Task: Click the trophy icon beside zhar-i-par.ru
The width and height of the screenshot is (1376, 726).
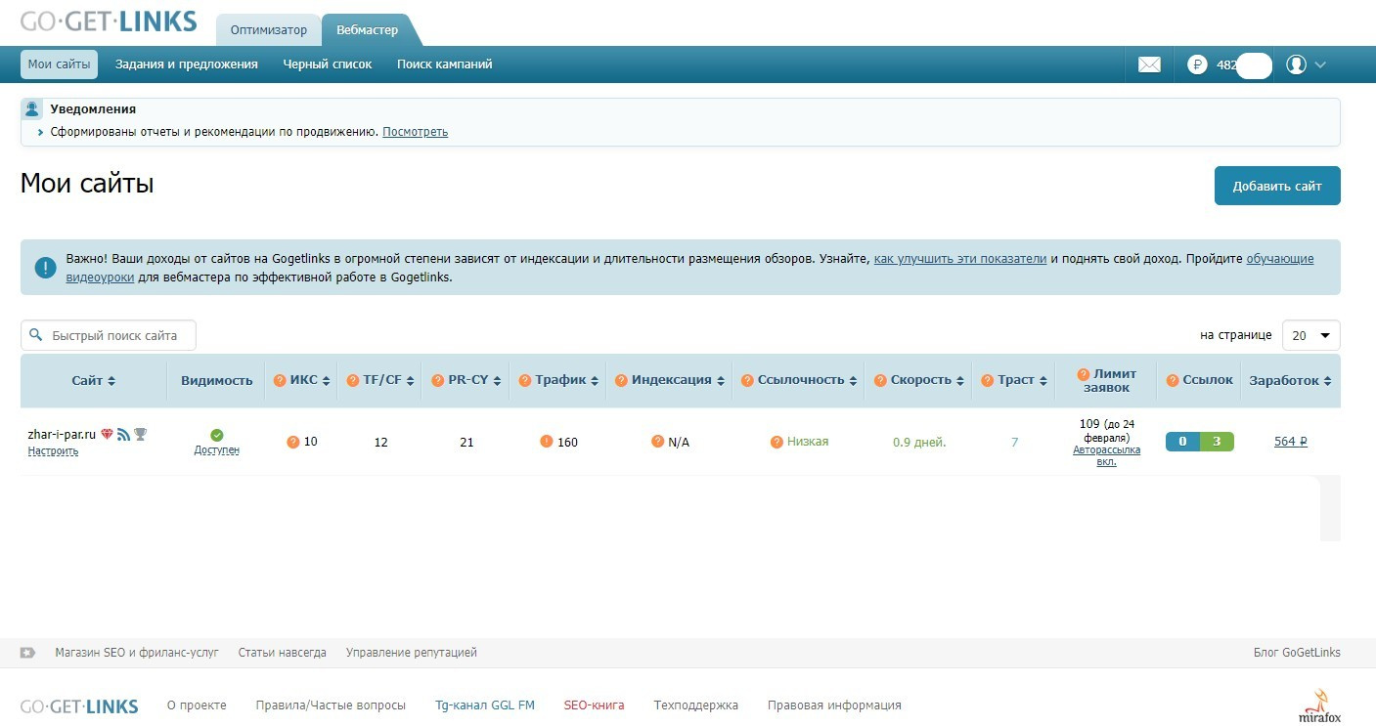Action: [141, 434]
